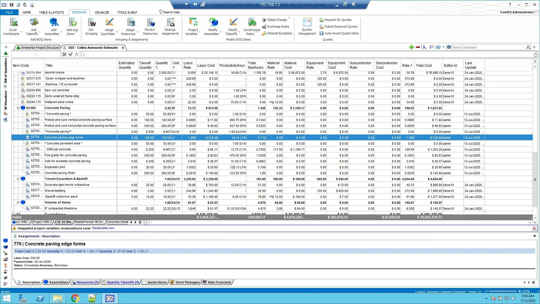Launch the Review Resources tool
540x304 pixels.
click(x=150, y=26)
